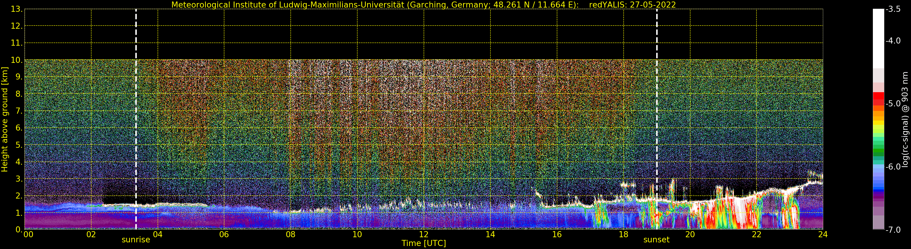The width and height of the screenshot is (911, 249).
Task: Click the 'log(rc-signal) @903 nm' colorbar label
Action: click(x=905, y=119)
